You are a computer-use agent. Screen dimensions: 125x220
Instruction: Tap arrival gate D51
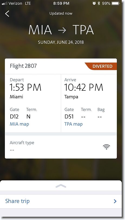(69, 117)
